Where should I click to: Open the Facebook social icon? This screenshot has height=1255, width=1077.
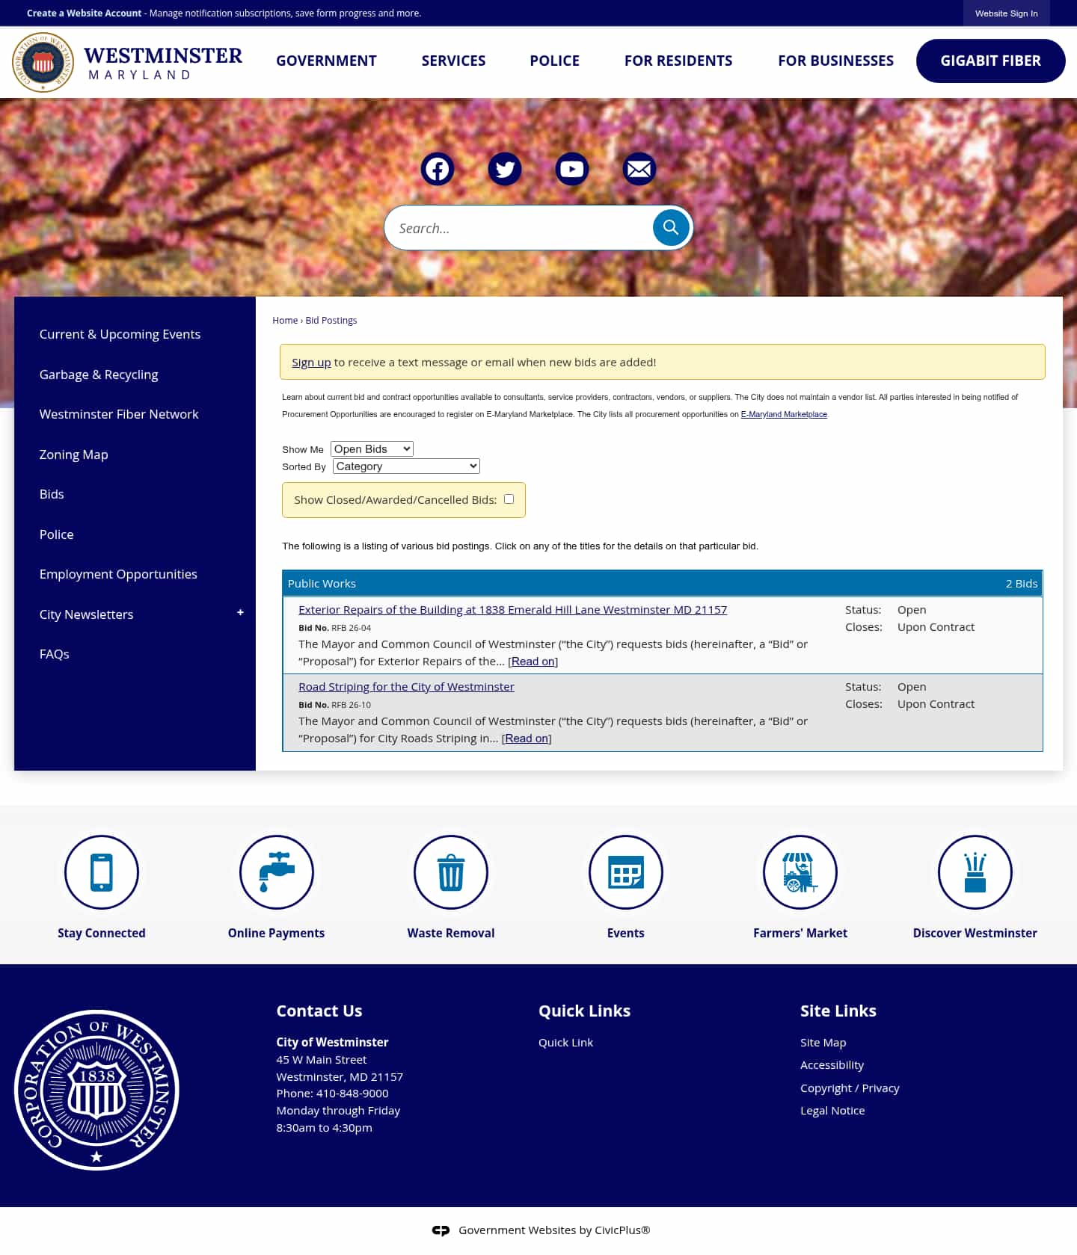click(x=438, y=169)
